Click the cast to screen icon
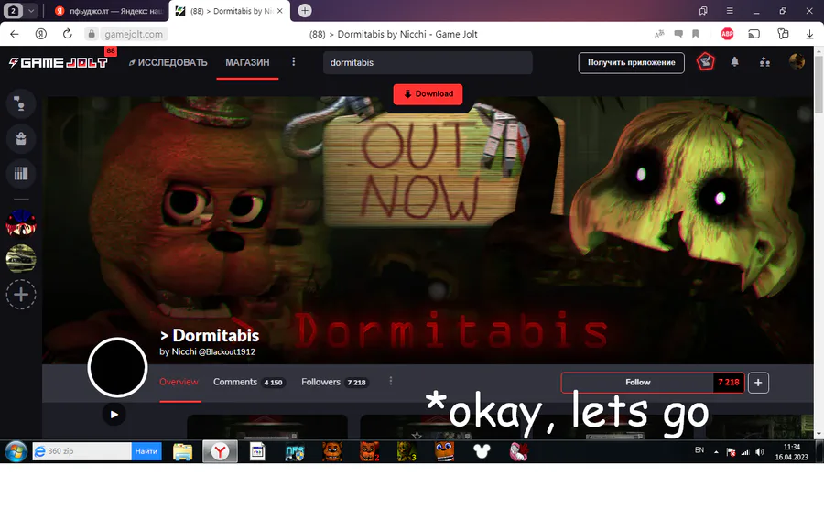This screenshot has height=508, width=824. tap(754, 34)
